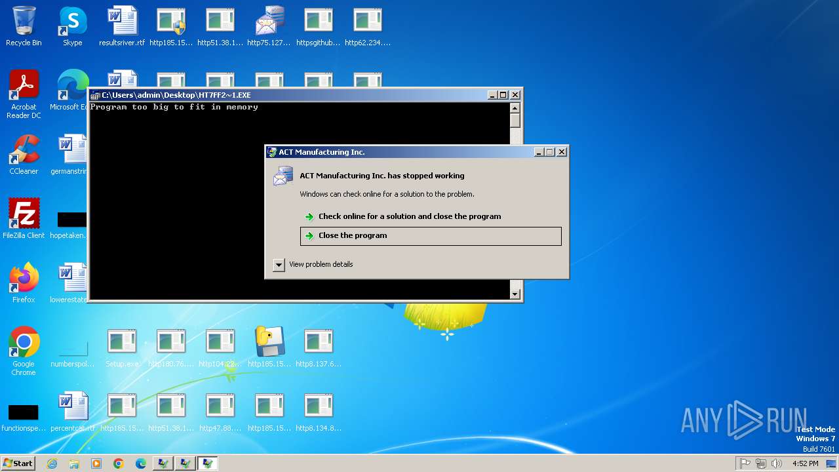Viewport: 839px width, 472px height.
Task: Open the Google Chrome desktop shortcut
Action: 24,351
